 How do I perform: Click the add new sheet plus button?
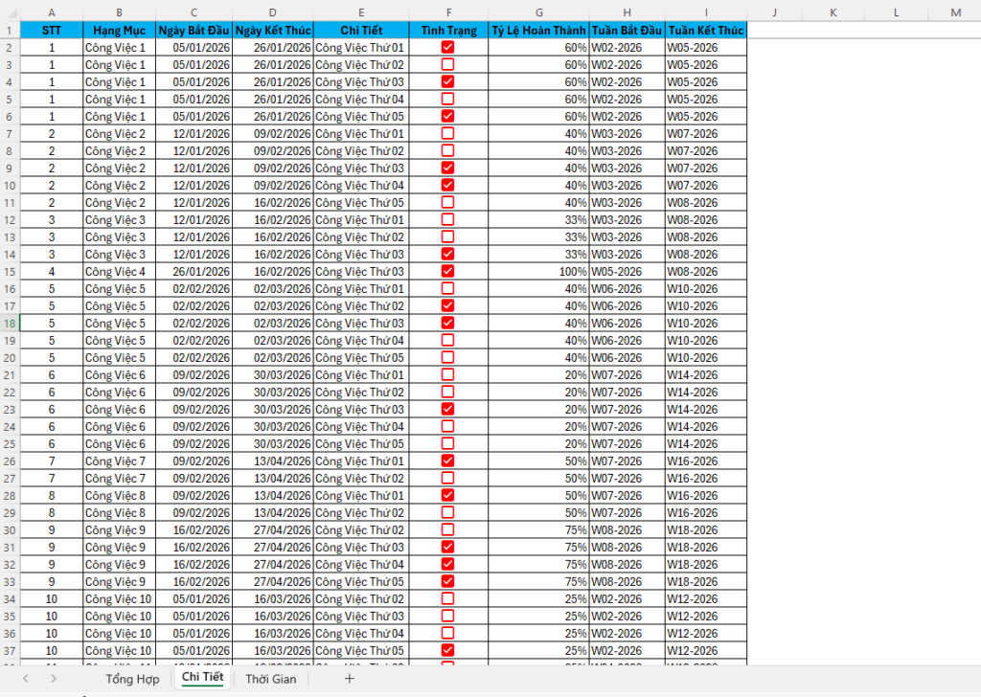point(349,679)
